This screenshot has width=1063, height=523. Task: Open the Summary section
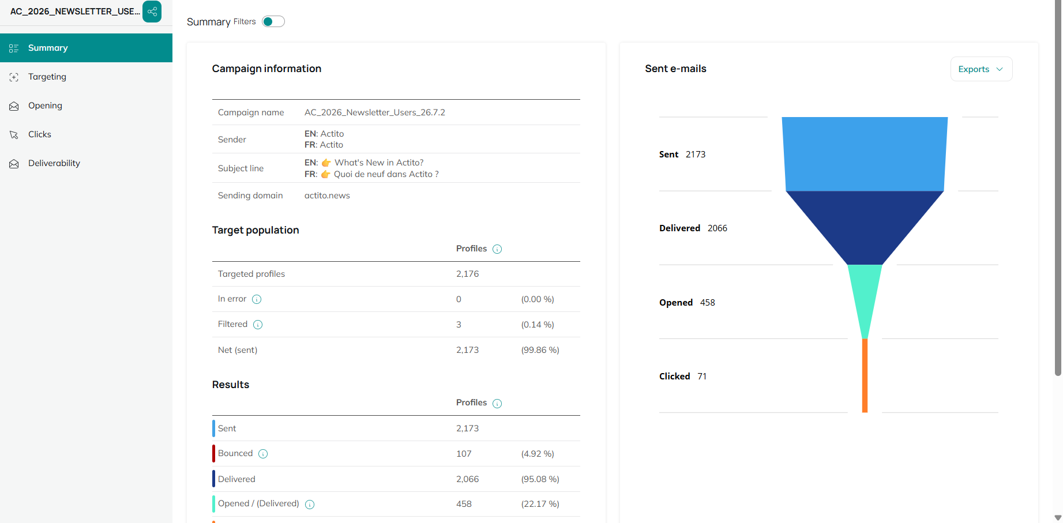pyautogui.click(x=86, y=48)
